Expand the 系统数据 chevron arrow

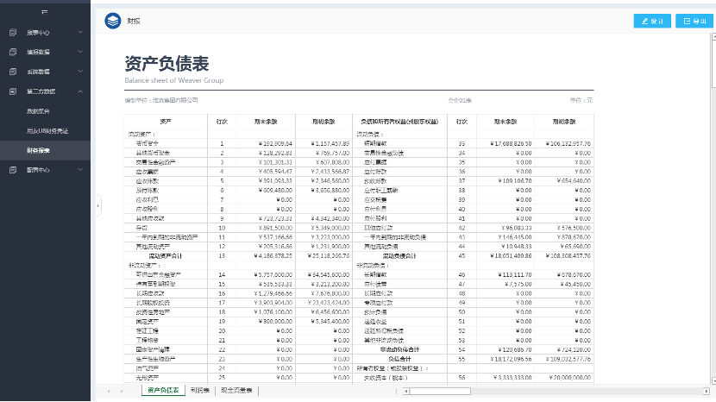tap(80, 72)
